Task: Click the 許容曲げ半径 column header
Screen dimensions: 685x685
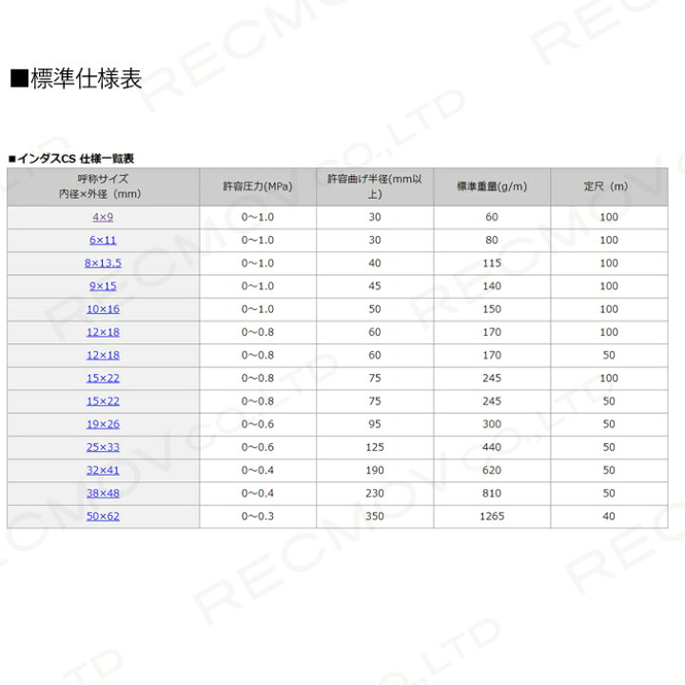Action: click(375, 186)
